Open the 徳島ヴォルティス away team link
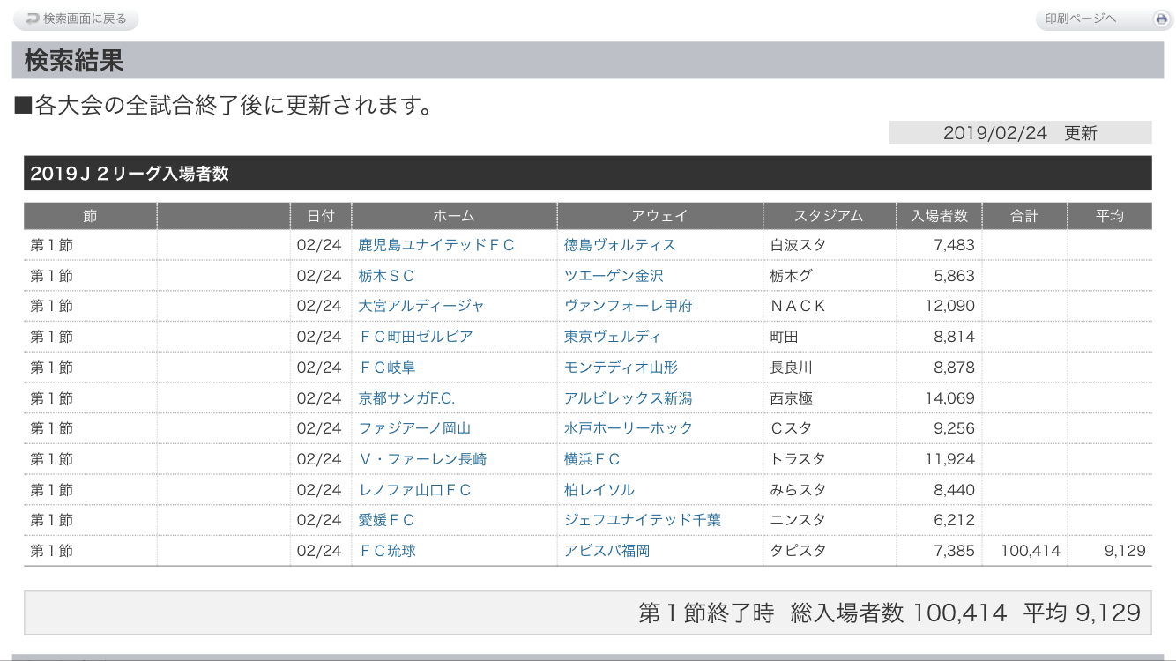Screen dimensions: 1176x661 pyautogui.click(x=620, y=245)
